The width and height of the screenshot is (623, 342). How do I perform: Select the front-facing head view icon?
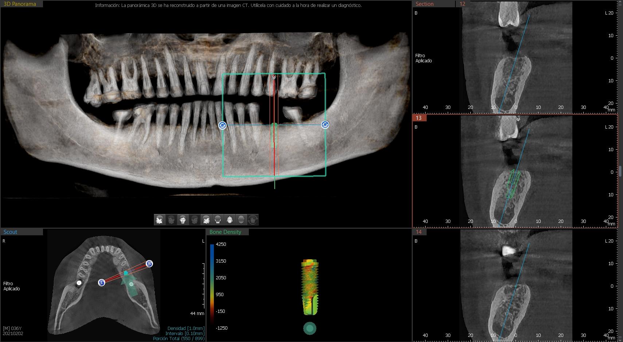coord(183,220)
